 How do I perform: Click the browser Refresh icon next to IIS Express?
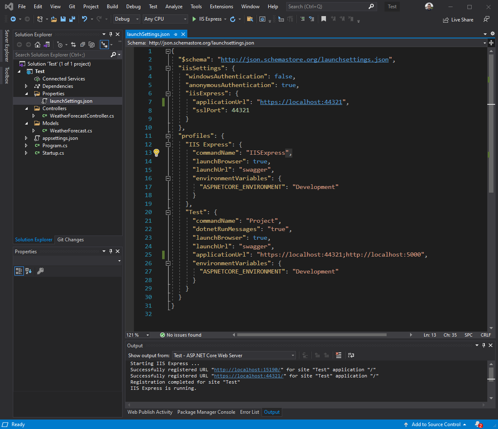coord(233,19)
